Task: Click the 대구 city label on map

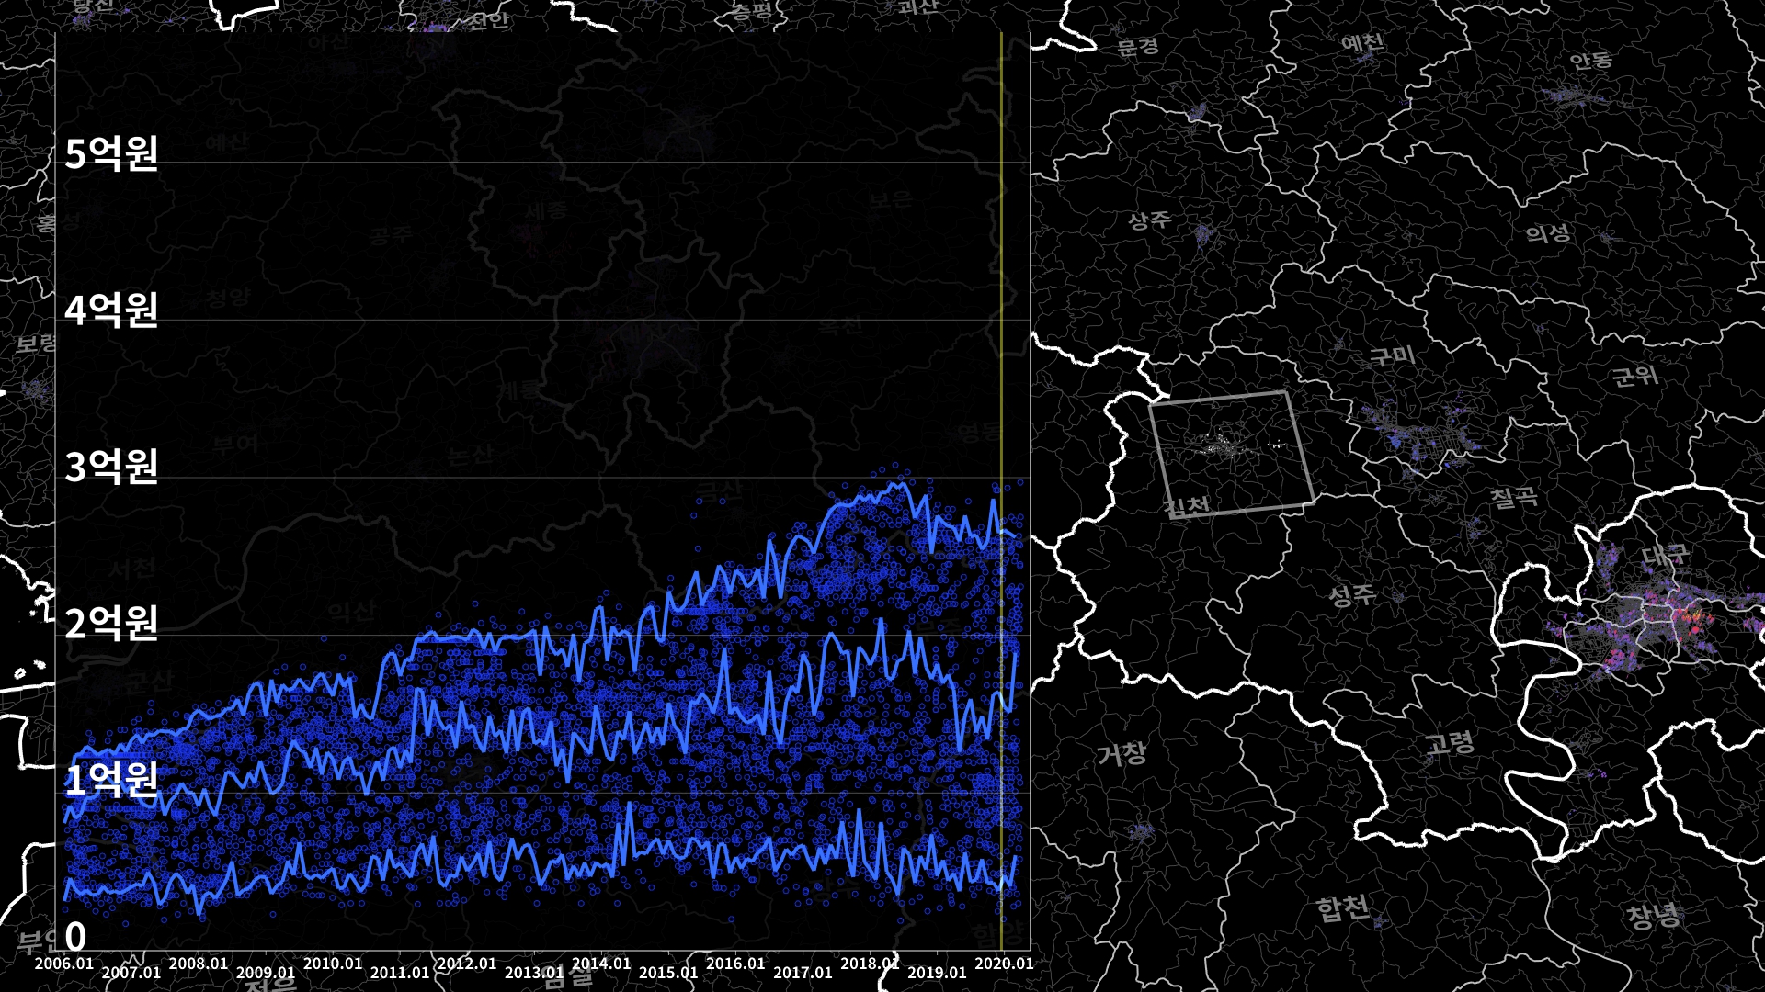Action: pos(1665,554)
